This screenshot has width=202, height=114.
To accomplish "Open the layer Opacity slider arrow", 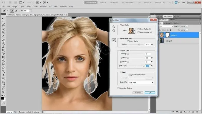I will (187, 26).
